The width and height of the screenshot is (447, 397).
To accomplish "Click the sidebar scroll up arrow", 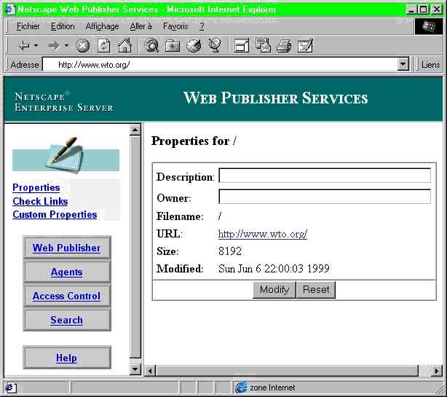I will click(x=135, y=130).
